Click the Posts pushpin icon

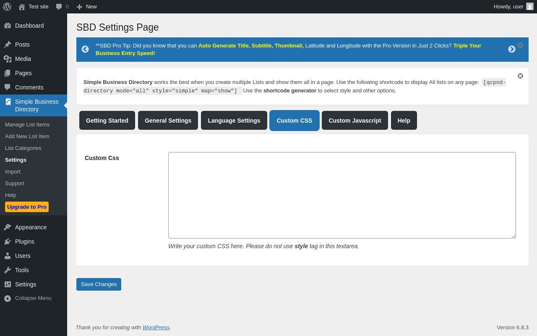8,45
